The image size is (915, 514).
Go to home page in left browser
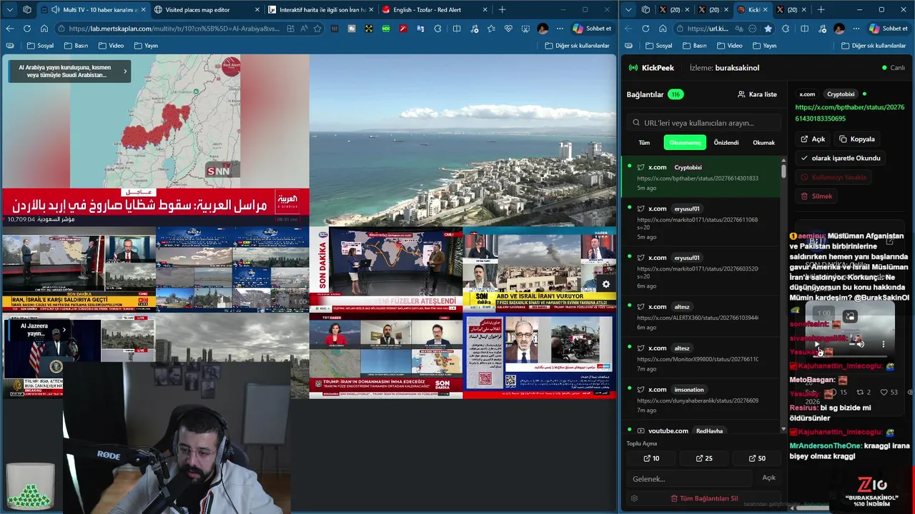click(44, 29)
